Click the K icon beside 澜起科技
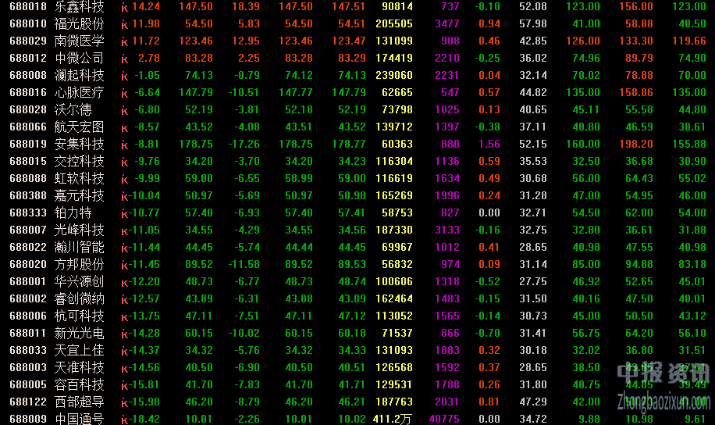This screenshot has height=425, width=715. (x=124, y=76)
